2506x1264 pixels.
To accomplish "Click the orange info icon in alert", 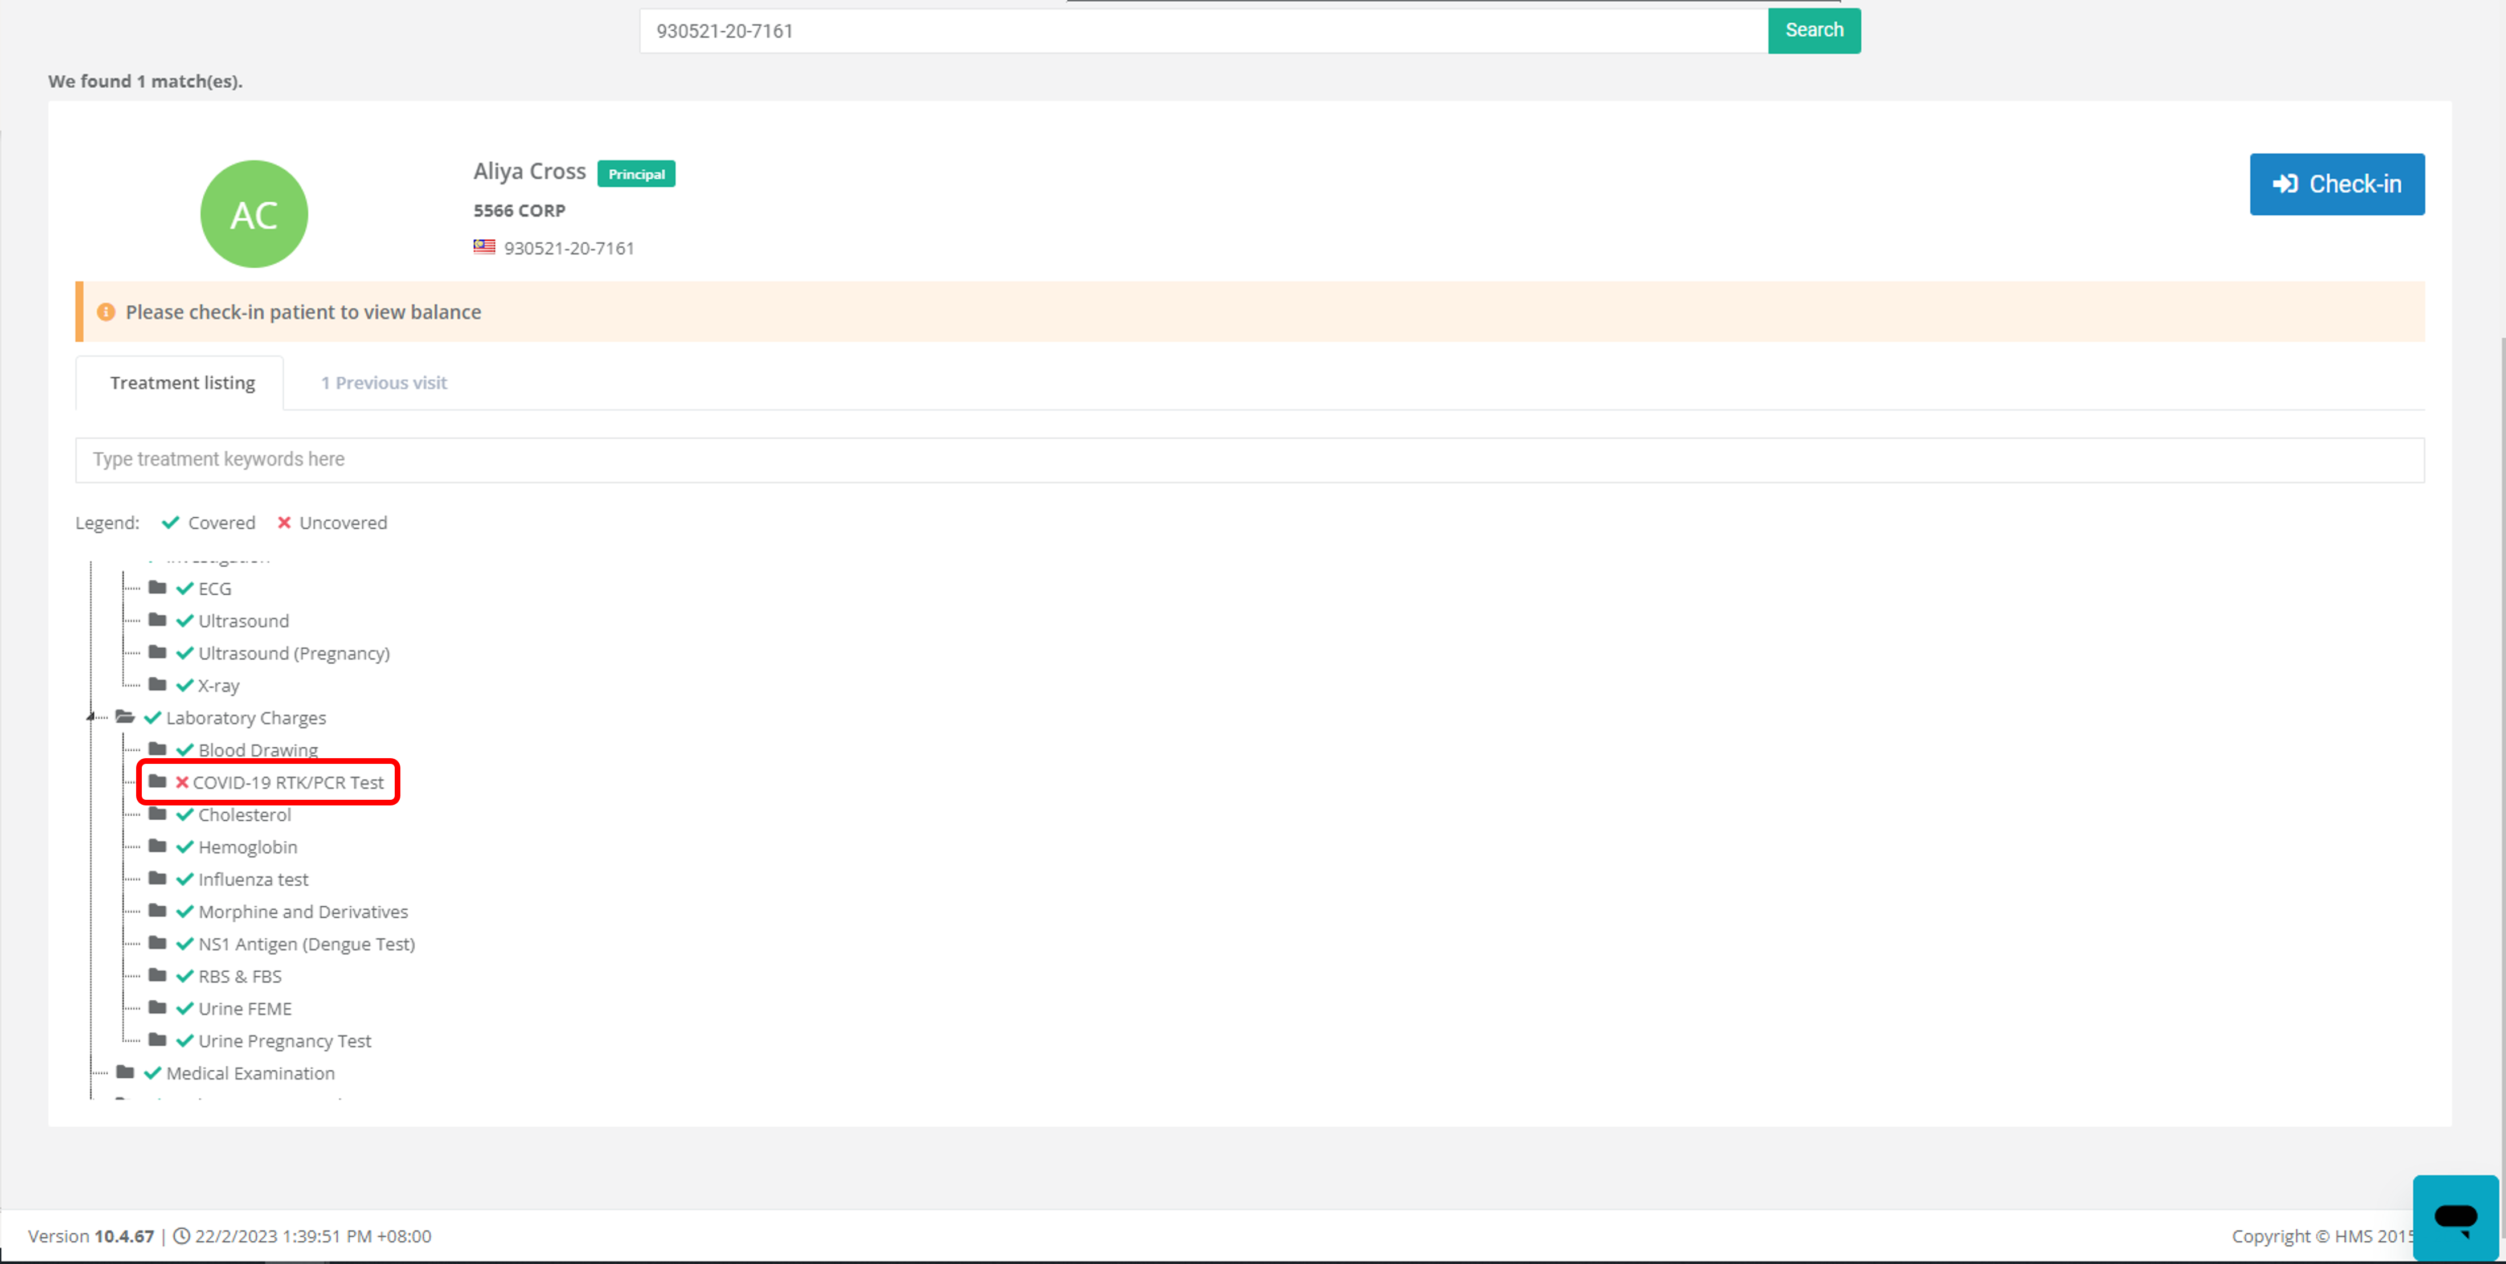I will pos(106,312).
